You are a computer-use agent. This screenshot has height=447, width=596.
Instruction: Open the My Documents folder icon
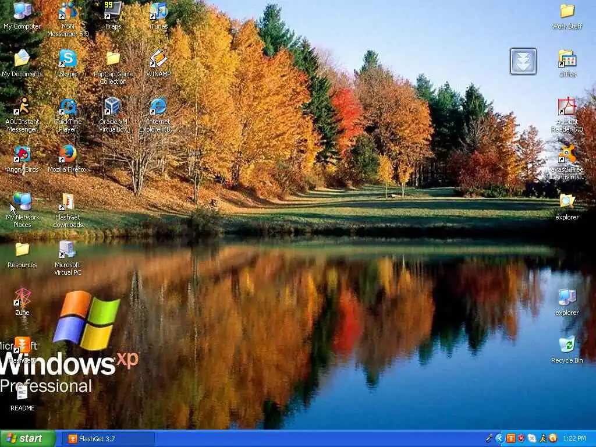pyautogui.click(x=22, y=63)
